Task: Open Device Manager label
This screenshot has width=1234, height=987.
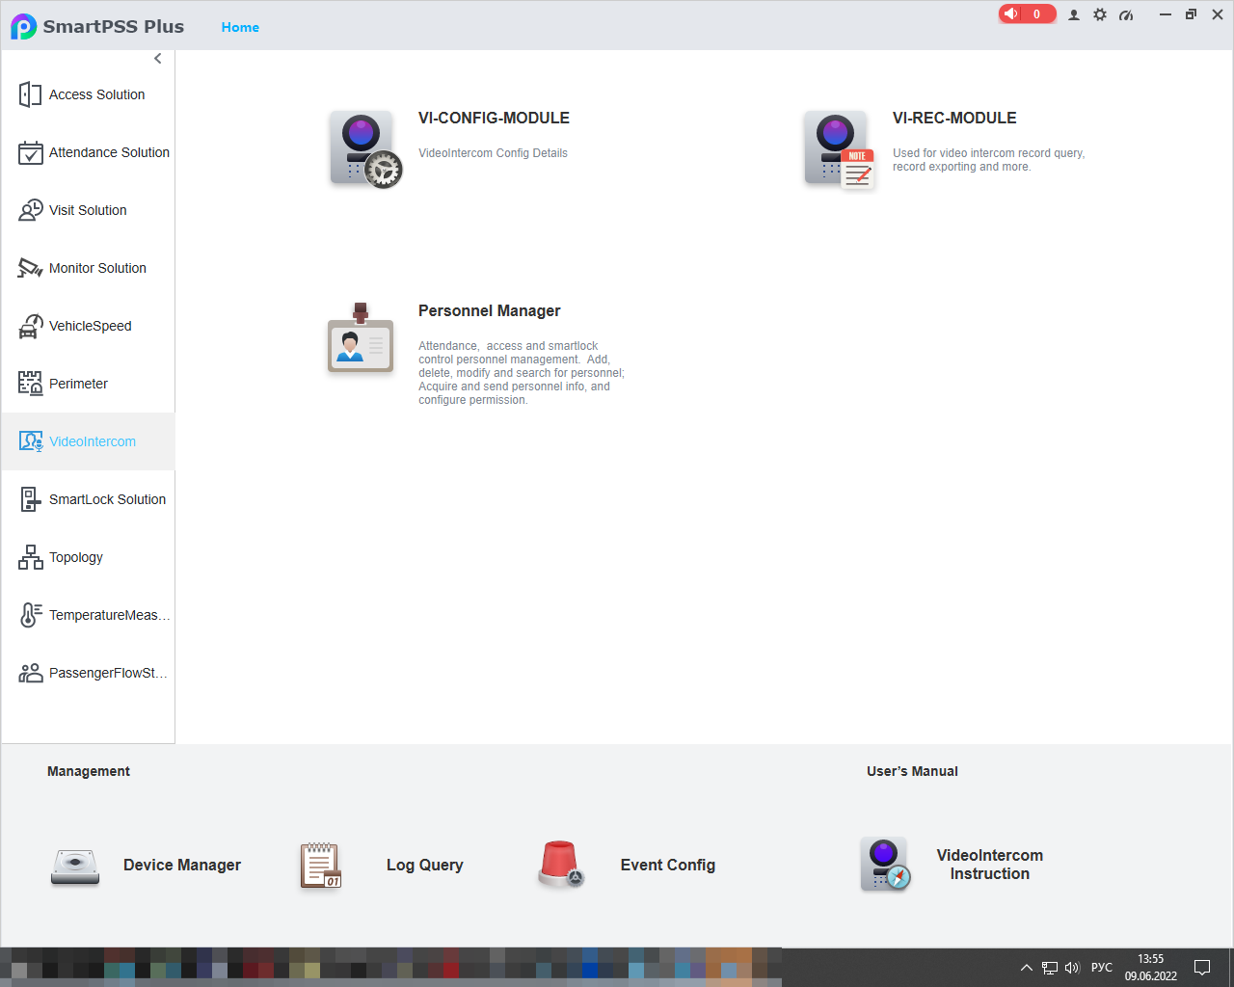Action: (x=182, y=865)
